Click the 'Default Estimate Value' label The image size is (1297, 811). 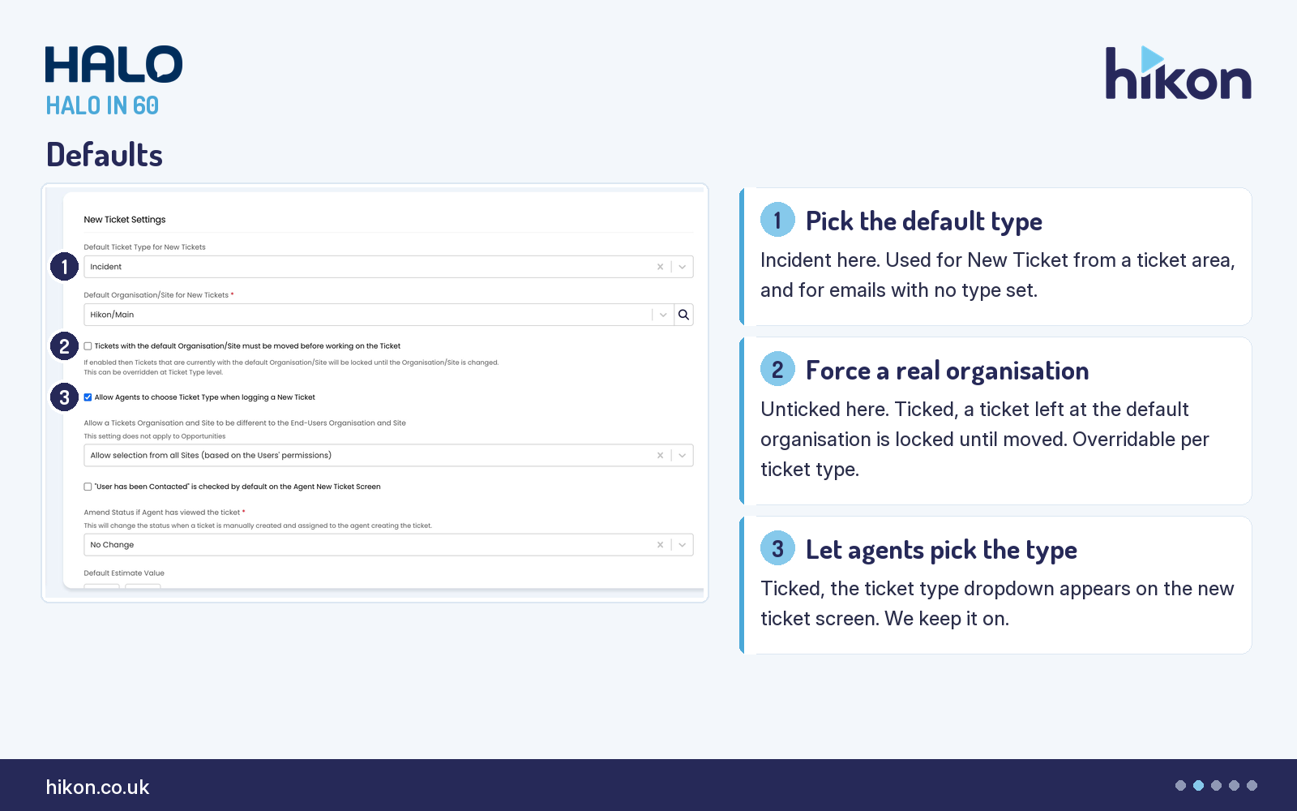(124, 573)
